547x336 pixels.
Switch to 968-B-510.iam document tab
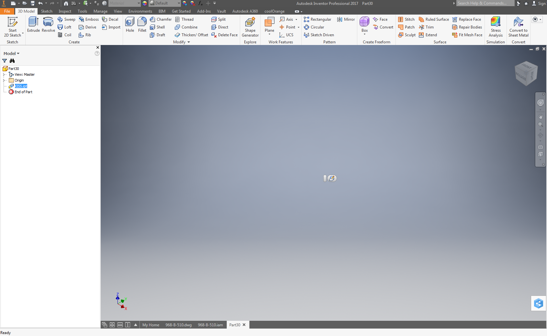coord(210,325)
